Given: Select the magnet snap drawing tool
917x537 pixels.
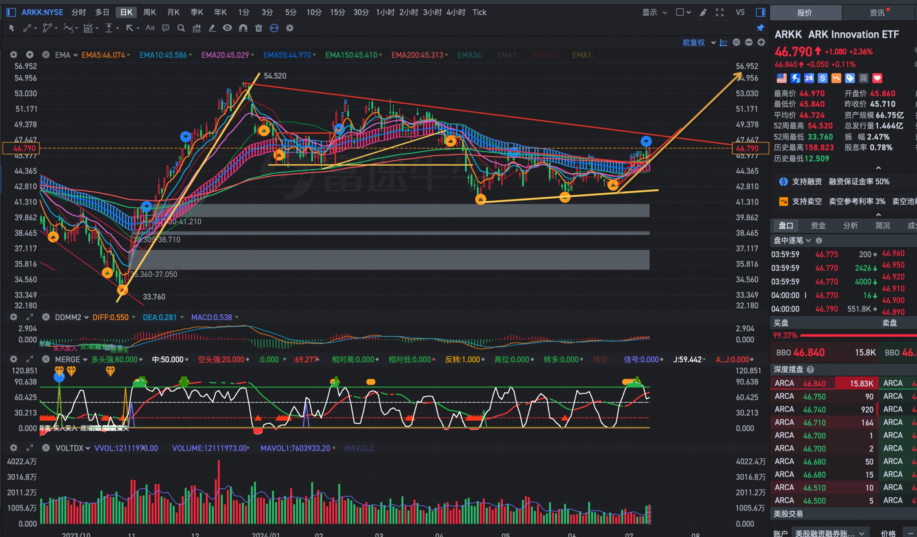Looking at the screenshot, I should click(243, 28).
